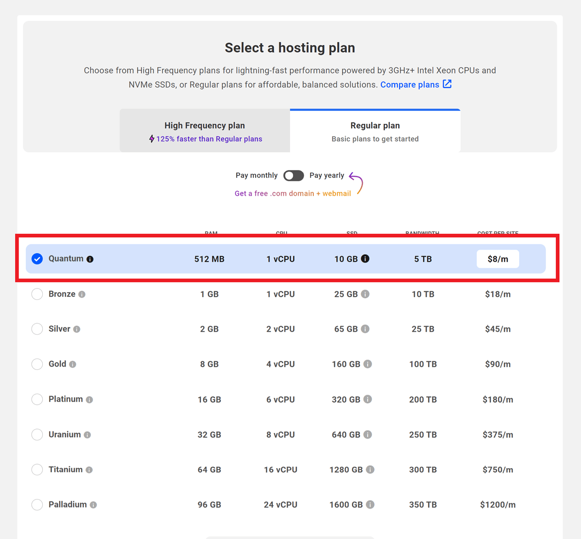Image resolution: width=581 pixels, height=539 pixels.
Task: Open the info icon next to 65 GB SSD
Action: click(365, 329)
